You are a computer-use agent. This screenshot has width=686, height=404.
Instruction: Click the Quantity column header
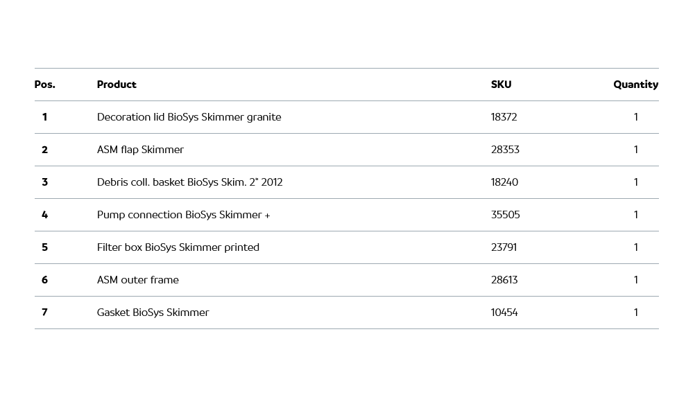(635, 85)
